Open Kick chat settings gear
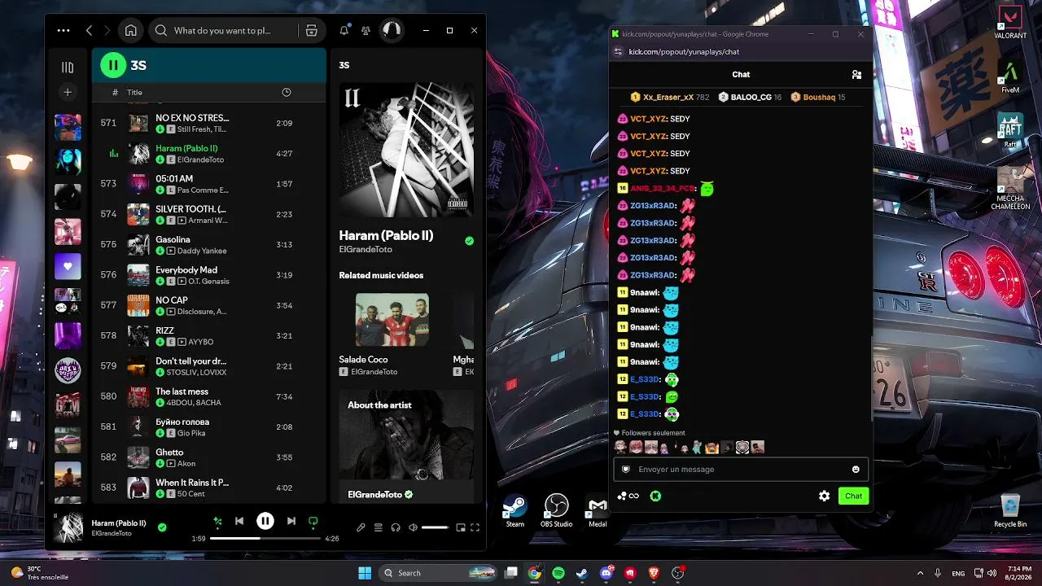Viewport: 1042px width, 586px height. coord(824,496)
